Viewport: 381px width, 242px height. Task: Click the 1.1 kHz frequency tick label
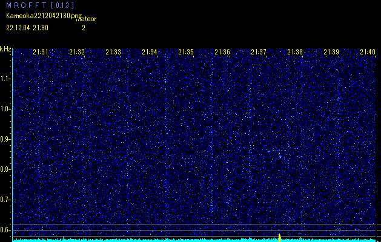(x=5, y=79)
